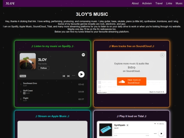Open SoundCloud Privacy policy link

pos(102,93)
